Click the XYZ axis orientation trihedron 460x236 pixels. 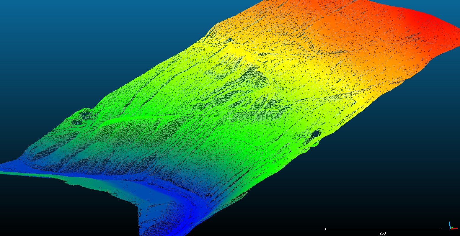[451, 227]
